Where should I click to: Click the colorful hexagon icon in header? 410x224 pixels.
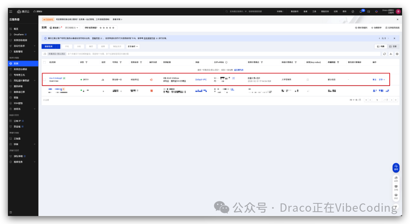(x=376, y=11)
